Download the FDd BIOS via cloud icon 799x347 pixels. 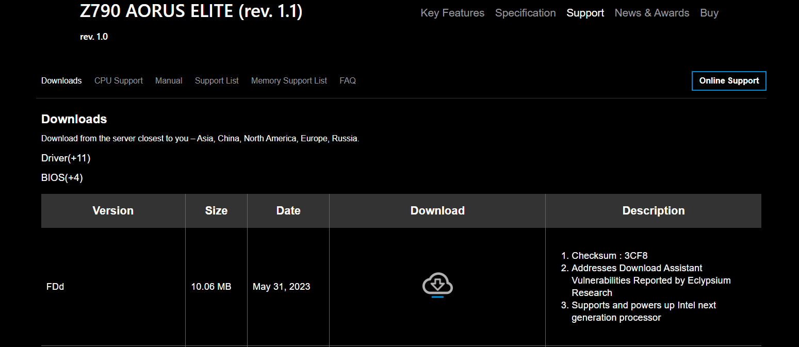pyautogui.click(x=437, y=285)
